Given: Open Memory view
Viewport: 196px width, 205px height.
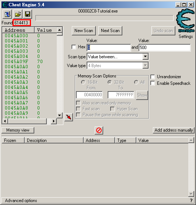Looking at the screenshot, I should click(x=18, y=130).
